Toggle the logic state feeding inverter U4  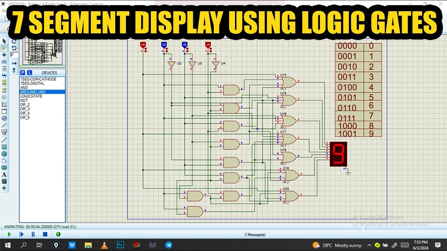208,45
